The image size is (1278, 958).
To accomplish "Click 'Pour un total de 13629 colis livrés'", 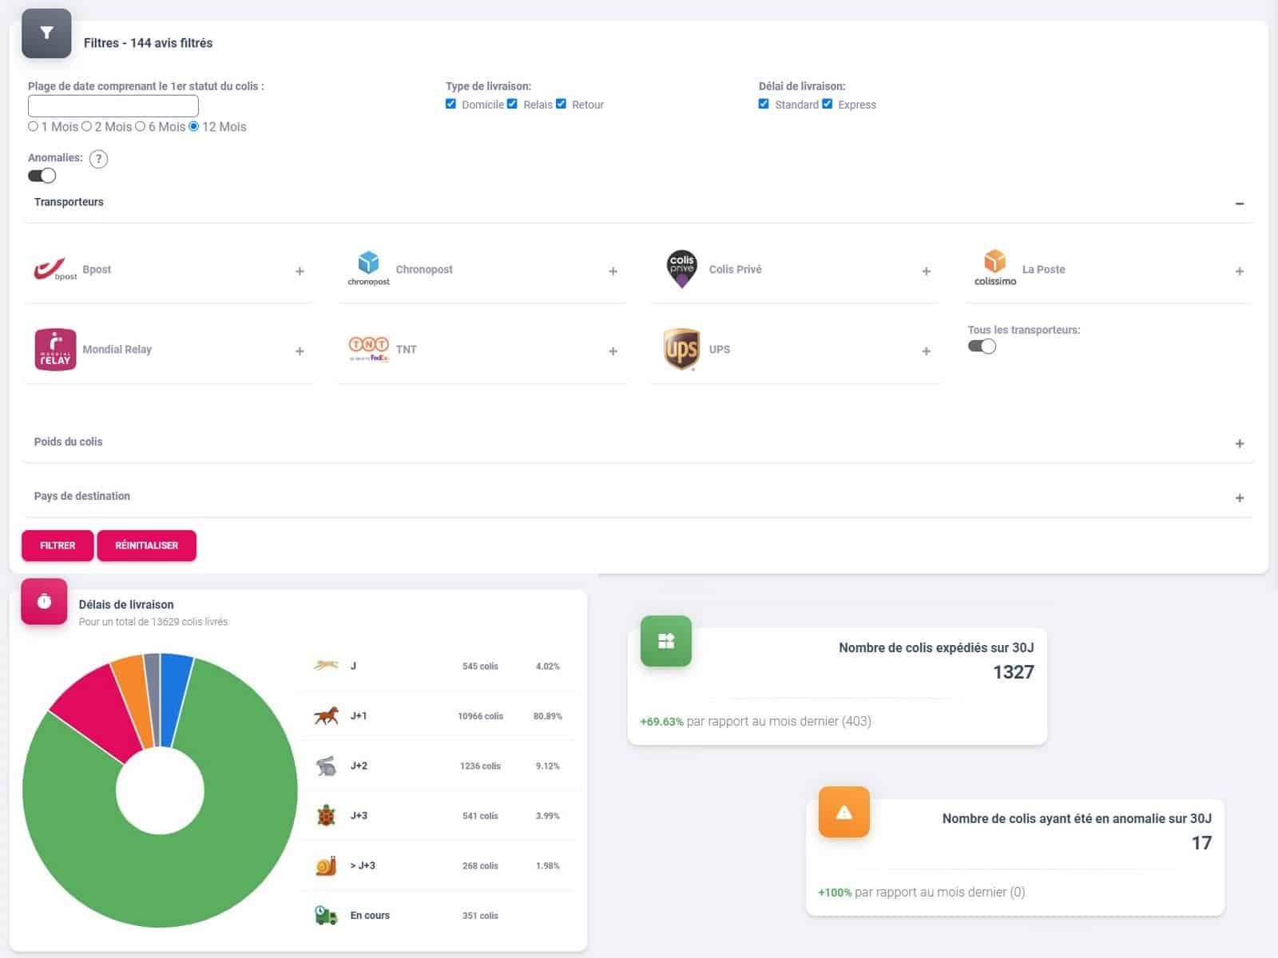I will click(x=153, y=622).
